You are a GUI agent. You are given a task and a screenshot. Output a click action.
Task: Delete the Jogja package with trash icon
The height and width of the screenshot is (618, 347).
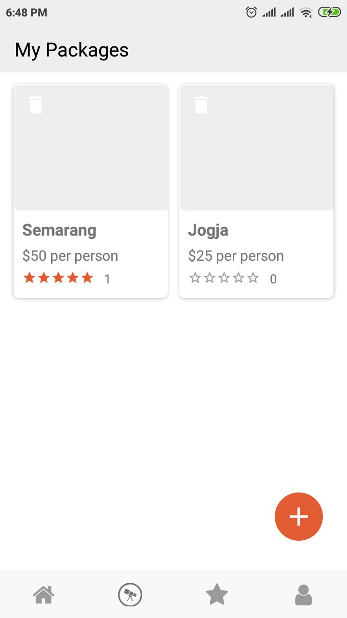point(201,105)
